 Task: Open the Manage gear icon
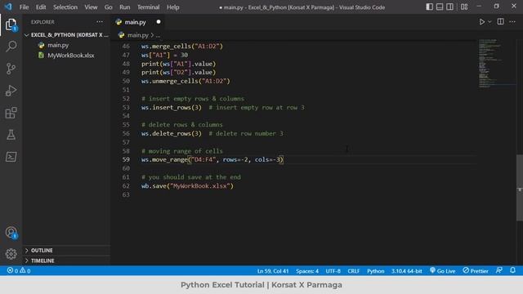pos(11,254)
